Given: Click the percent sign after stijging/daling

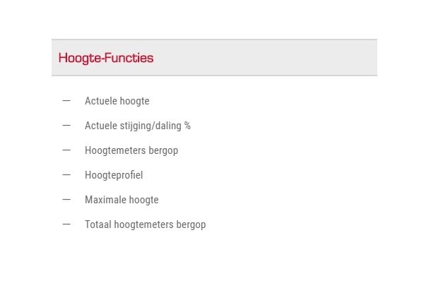Looking at the screenshot, I should pyautogui.click(x=187, y=126).
